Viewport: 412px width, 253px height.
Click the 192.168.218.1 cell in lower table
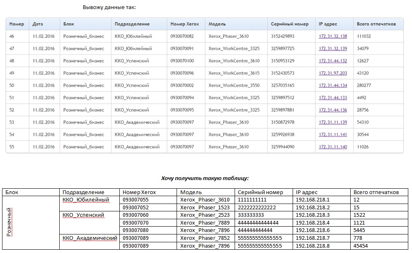313,200
